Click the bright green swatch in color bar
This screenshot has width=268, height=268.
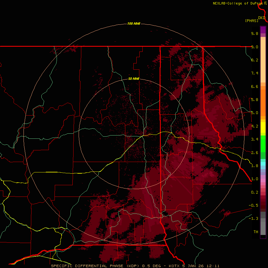click(x=263, y=144)
